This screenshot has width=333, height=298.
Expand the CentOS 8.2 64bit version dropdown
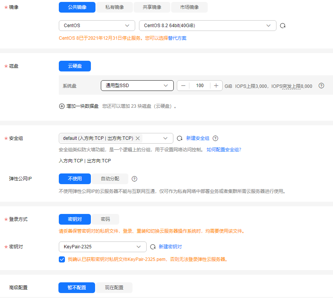208,26
